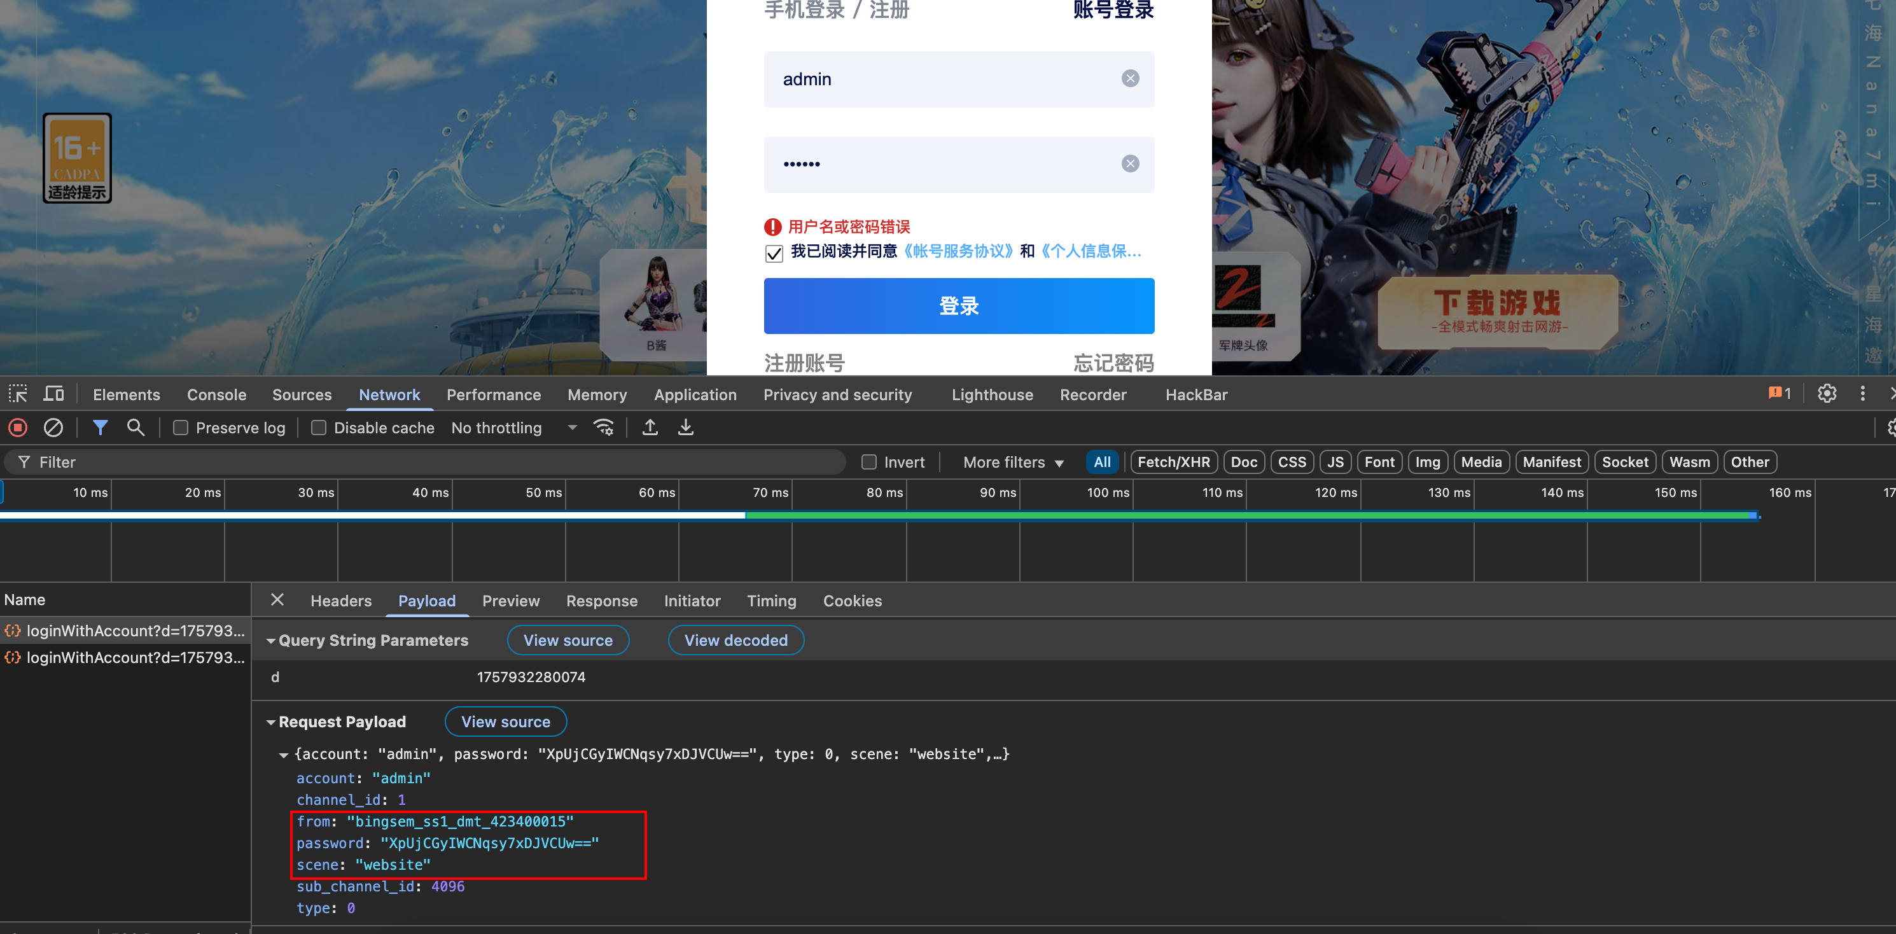Click the 下载游戏 download button
1896x934 pixels.
[1497, 312]
